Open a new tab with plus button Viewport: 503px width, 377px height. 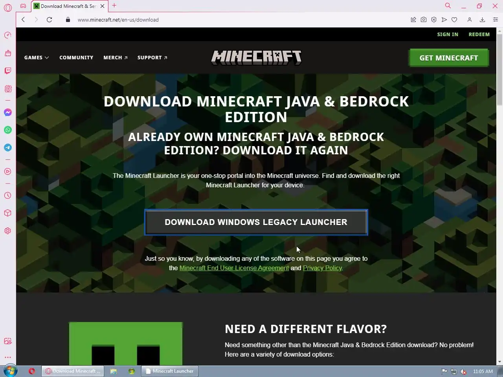[x=114, y=5]
